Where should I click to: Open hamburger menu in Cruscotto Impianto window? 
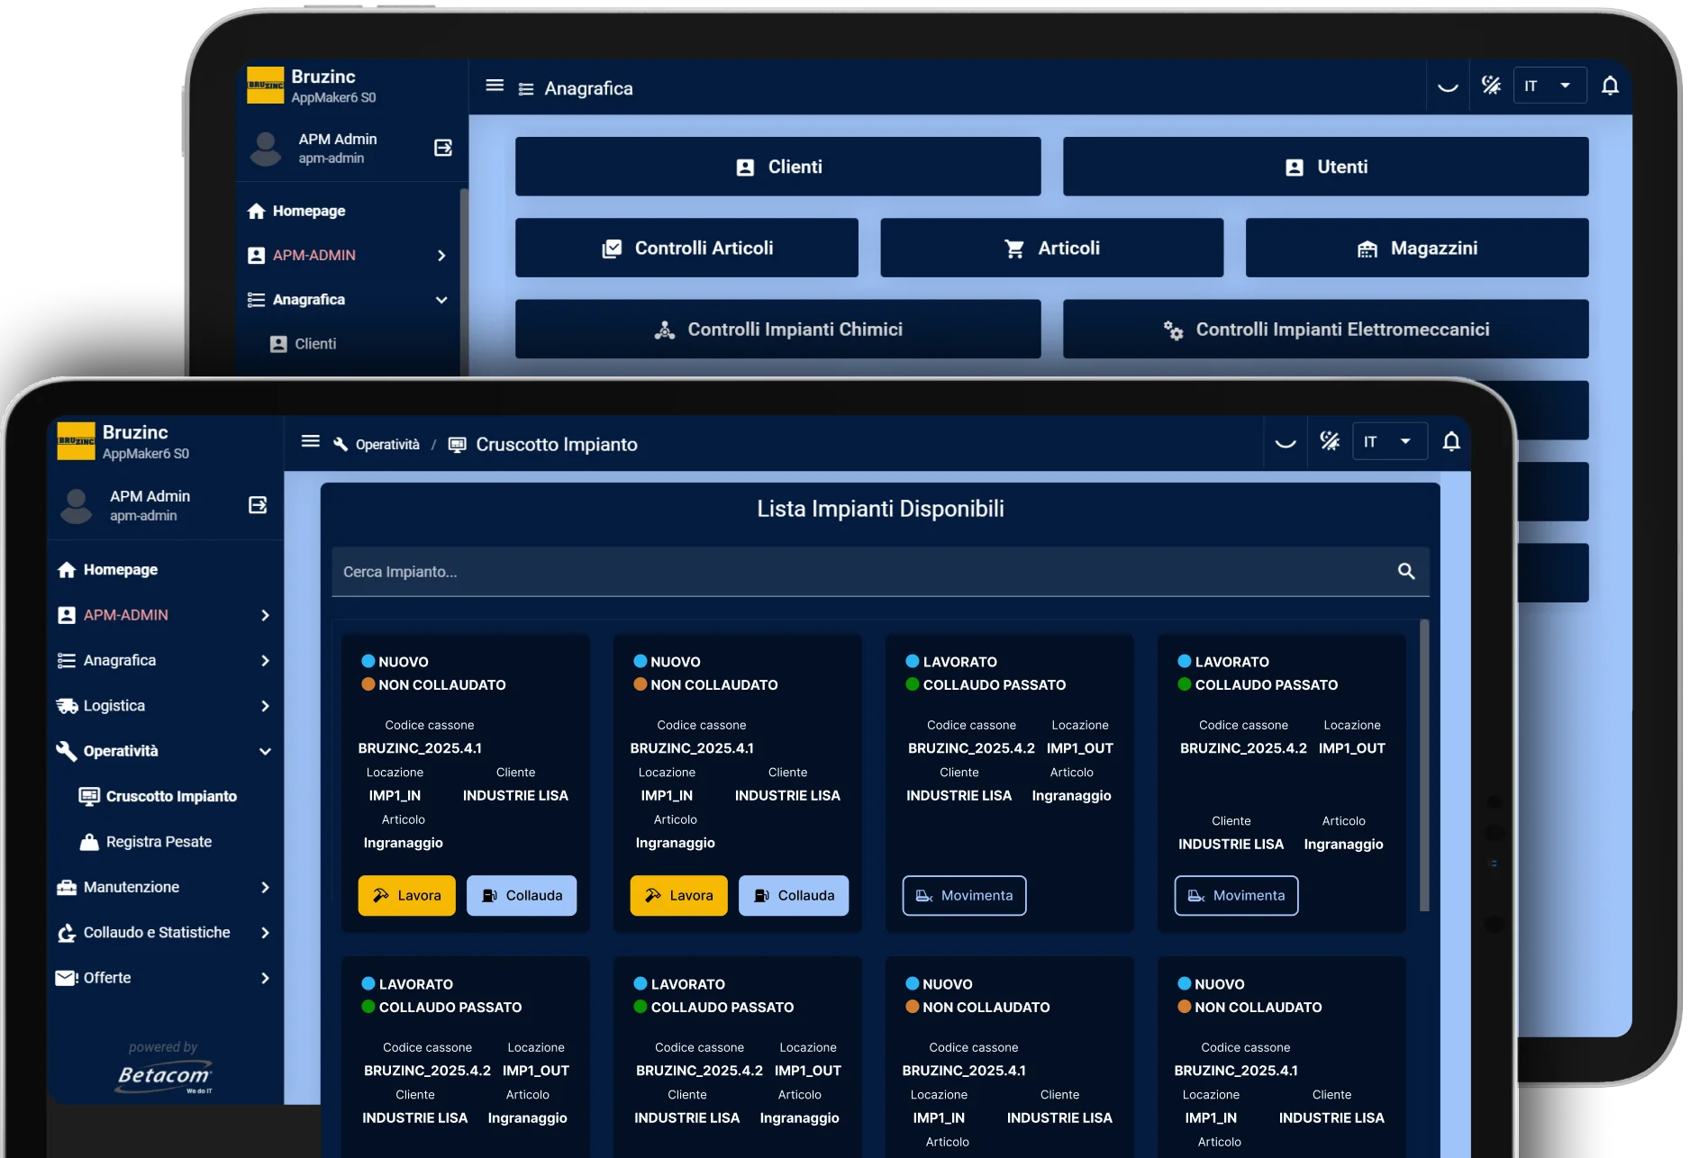coord(311,441)
